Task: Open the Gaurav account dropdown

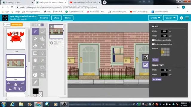Action: click(x=170, y=18)
